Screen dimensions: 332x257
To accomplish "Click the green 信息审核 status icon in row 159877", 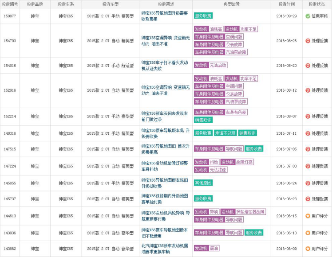I will (308, 16).
